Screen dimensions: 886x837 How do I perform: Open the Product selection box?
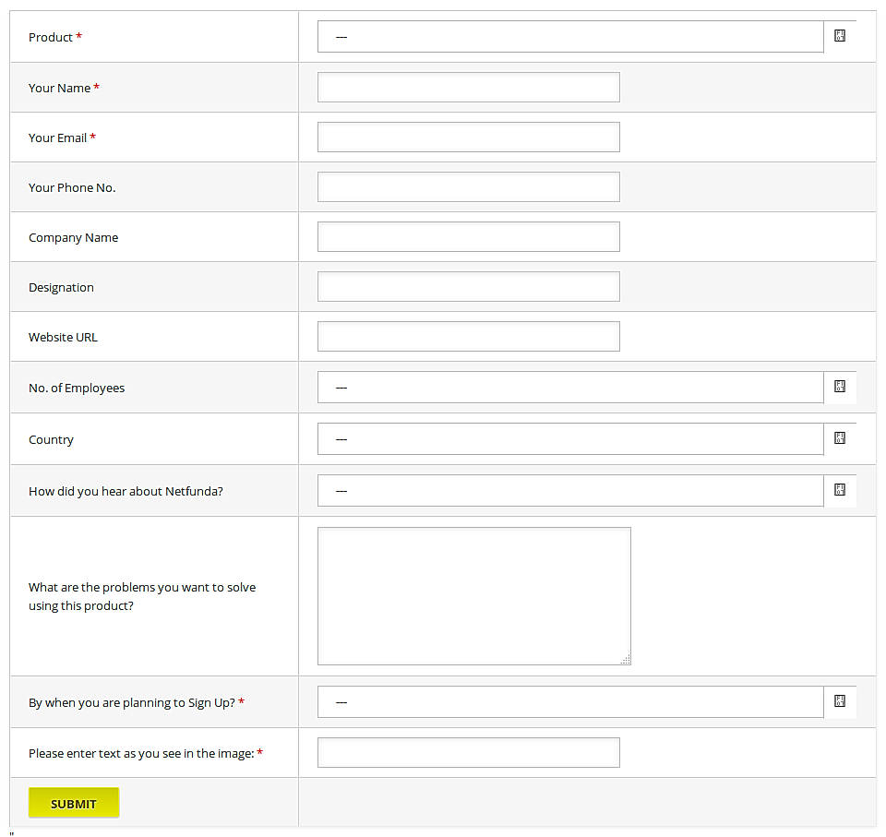click(x=569, y=36)
